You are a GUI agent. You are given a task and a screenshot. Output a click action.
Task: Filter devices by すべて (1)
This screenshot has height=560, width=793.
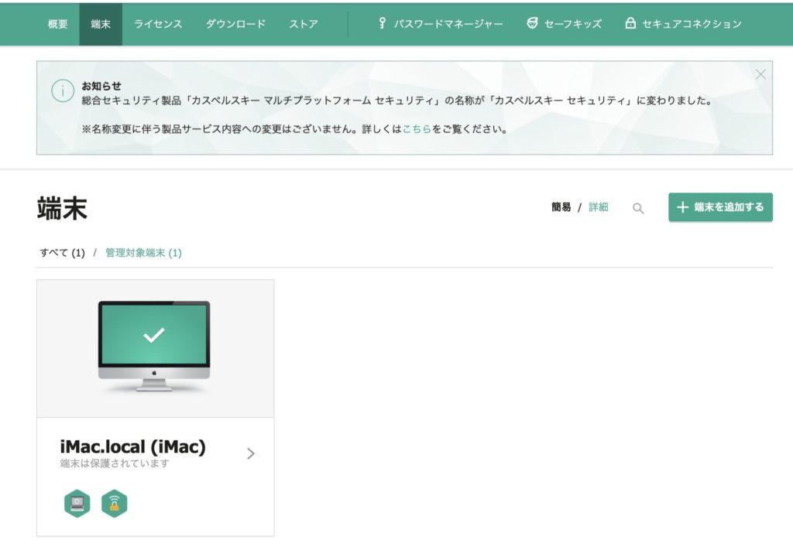[x=62, y=253]
